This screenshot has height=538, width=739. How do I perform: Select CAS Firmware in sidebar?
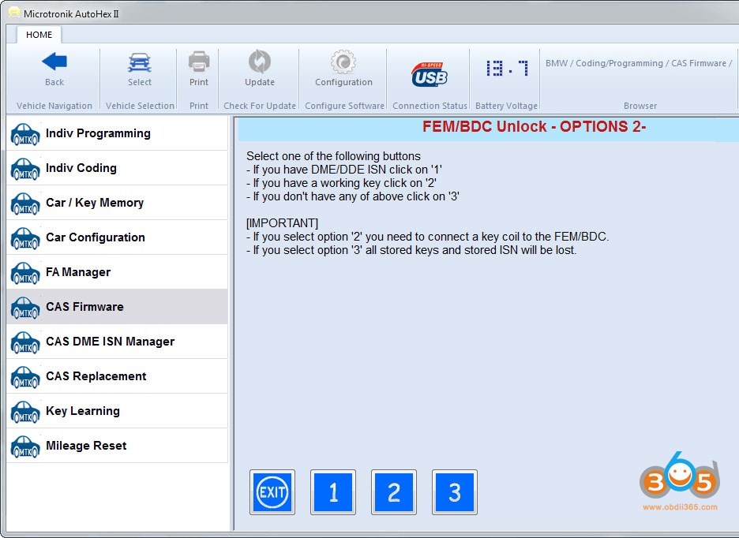[x=118, y=307]
